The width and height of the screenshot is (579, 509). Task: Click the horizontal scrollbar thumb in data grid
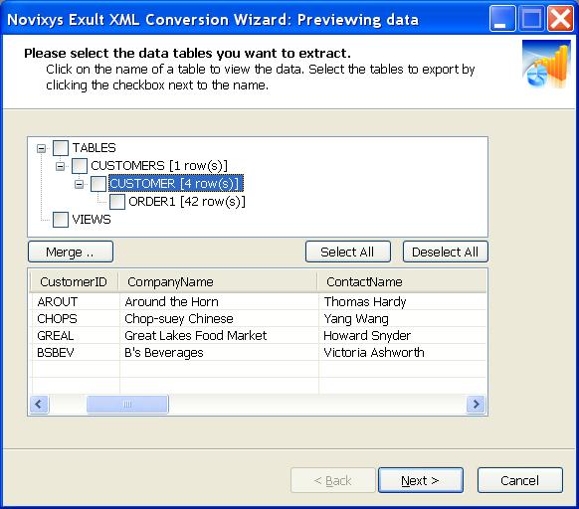pyautogui.click(x=127, y=405)
